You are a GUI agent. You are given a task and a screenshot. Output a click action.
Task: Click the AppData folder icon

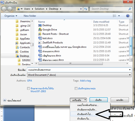[17, 38]
